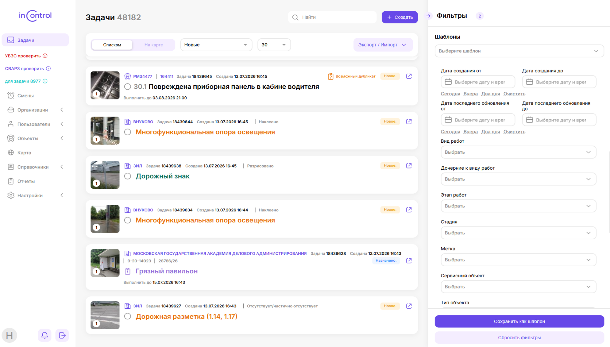
Task: Select radio for task 18439634 Многофункциональная опора
Action: [128, 220]
